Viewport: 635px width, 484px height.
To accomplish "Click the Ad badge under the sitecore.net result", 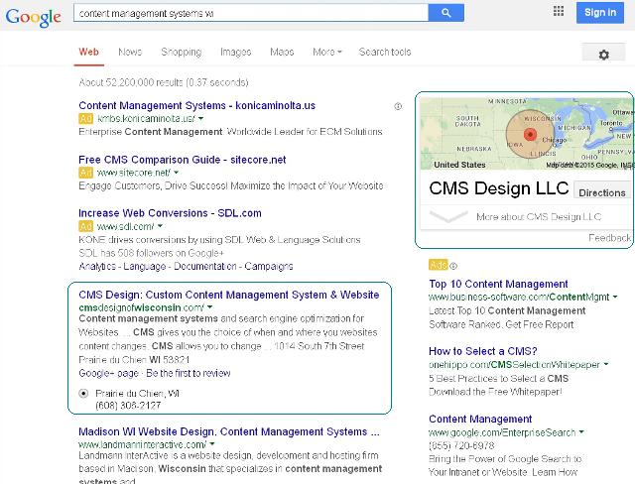I will 85,173.
